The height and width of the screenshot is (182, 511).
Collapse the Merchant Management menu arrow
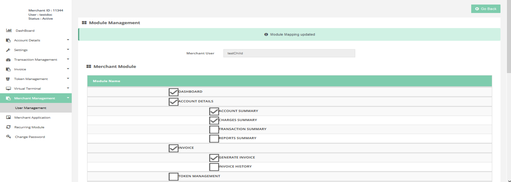[x=68, y=98]
